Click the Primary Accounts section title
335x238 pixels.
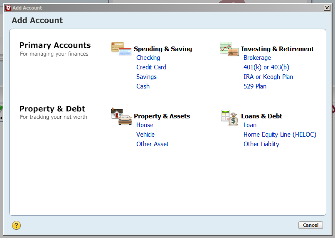click(x=55, y=45)
